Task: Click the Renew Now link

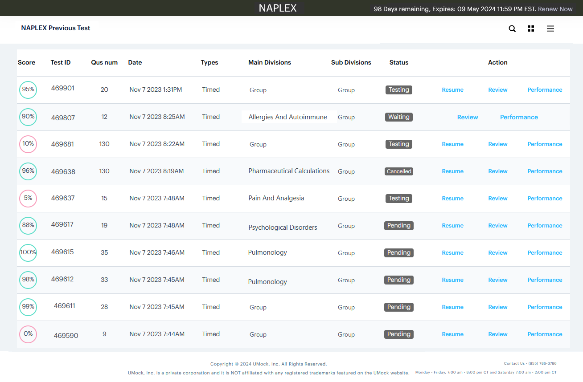Action: coord(555,9)
